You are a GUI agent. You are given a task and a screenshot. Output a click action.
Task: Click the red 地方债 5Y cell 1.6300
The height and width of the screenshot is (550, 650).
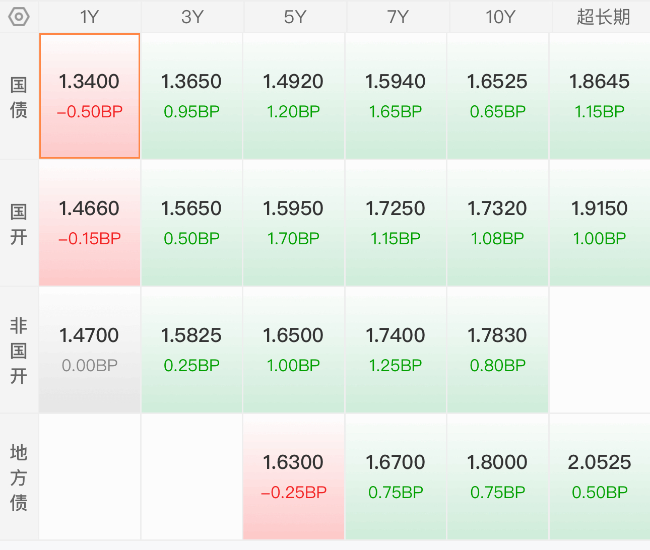click(x=294, y=477)
